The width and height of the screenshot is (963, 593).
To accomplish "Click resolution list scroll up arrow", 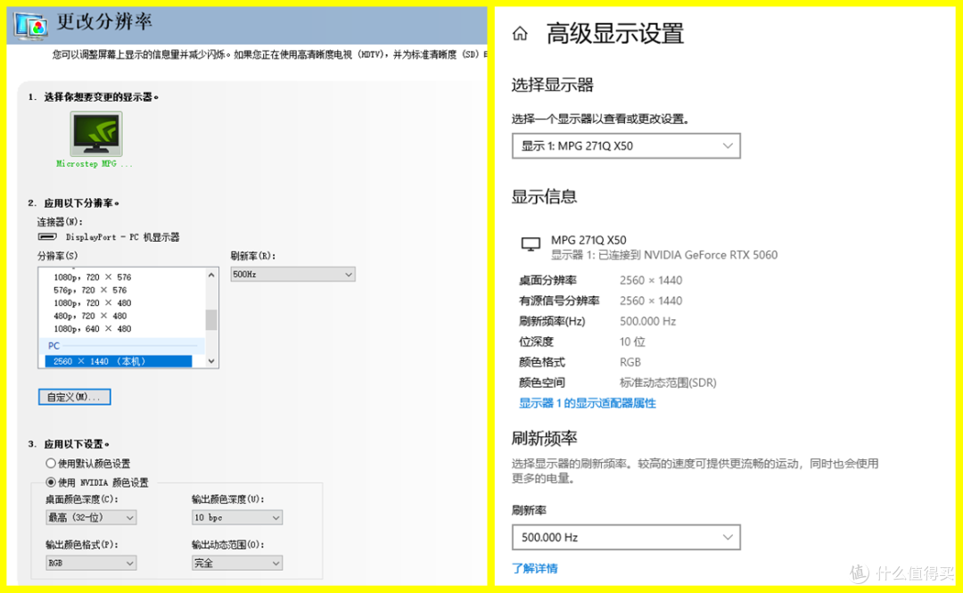I will click(x=211, y=275).
